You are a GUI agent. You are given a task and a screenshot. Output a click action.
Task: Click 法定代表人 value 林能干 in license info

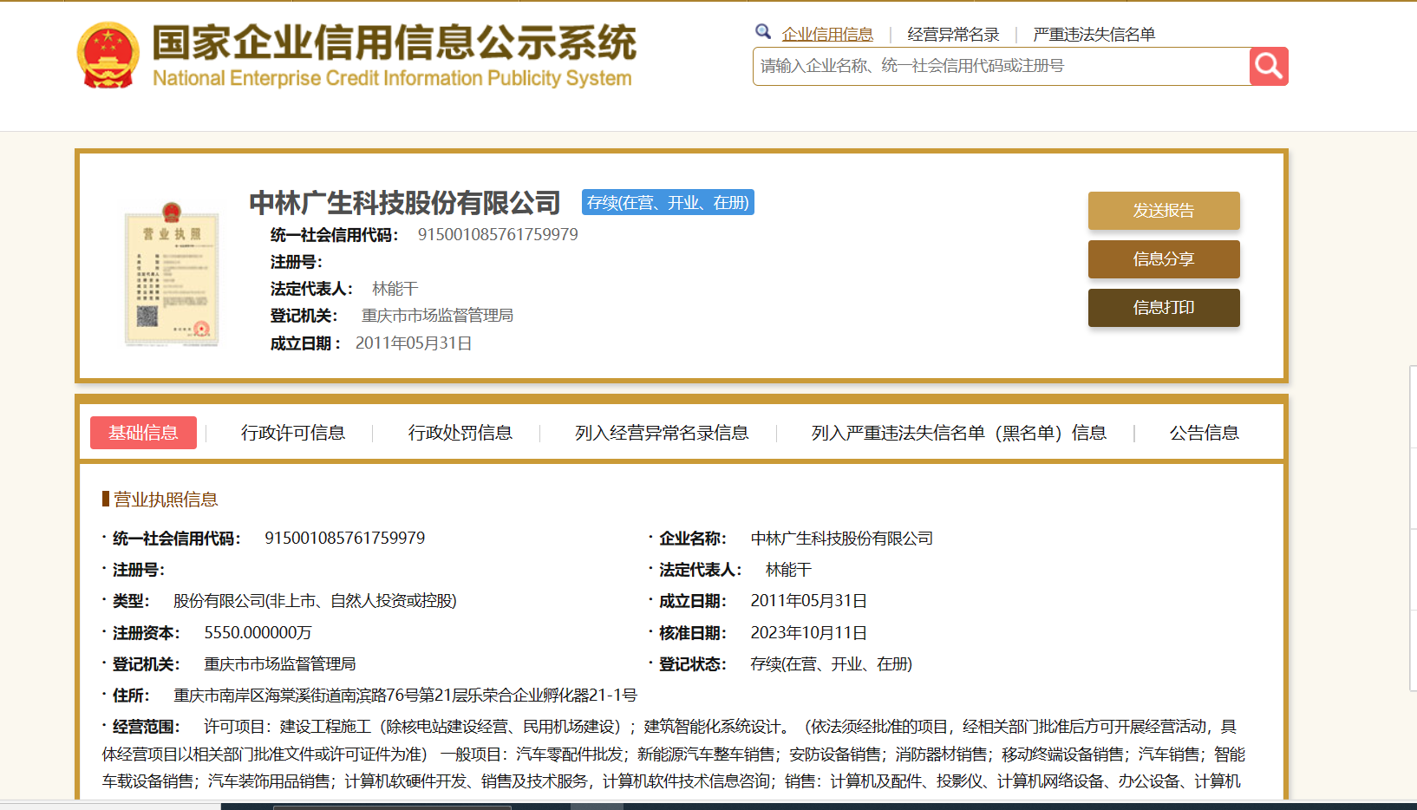pyautogui.click(x=789, y=570)
